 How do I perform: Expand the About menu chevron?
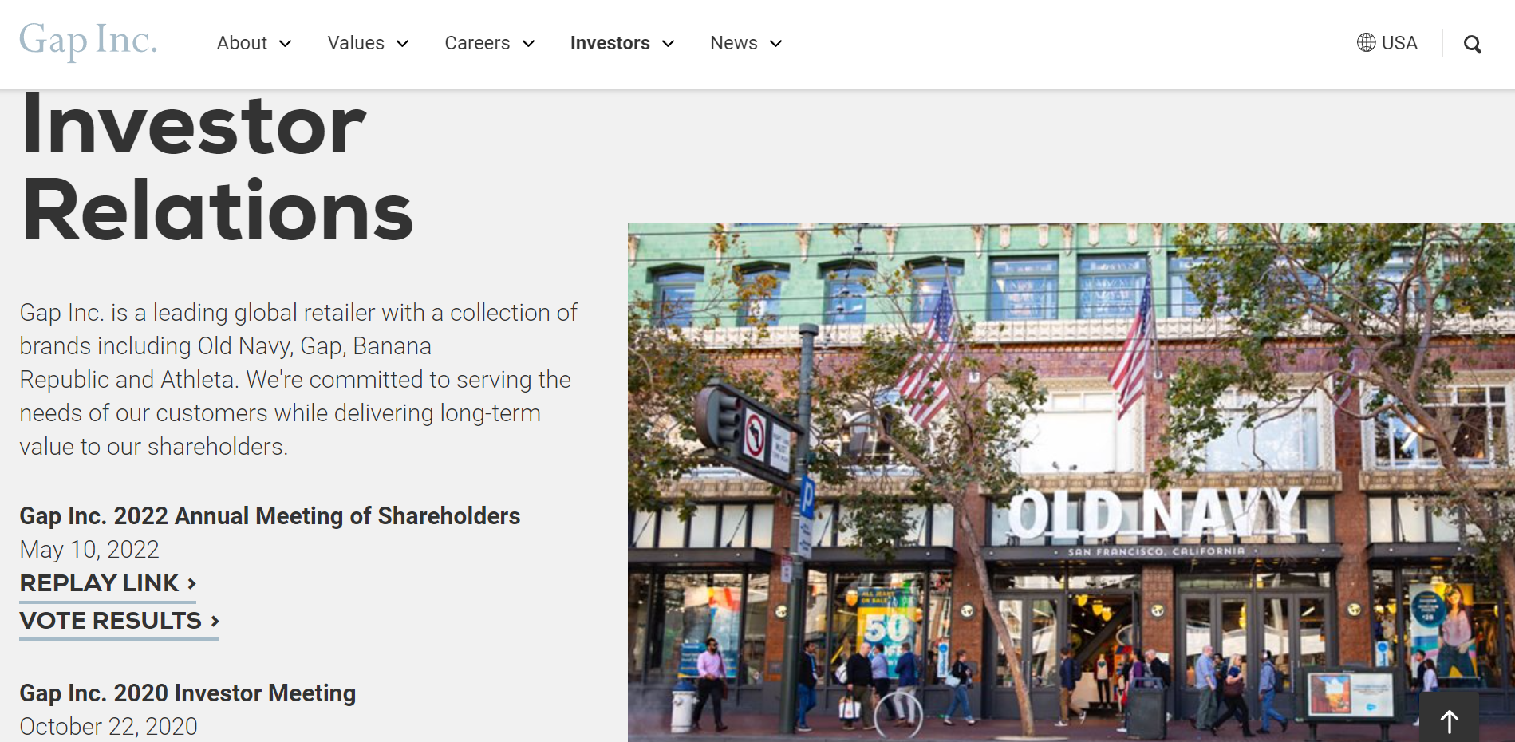tap(285, 44)
